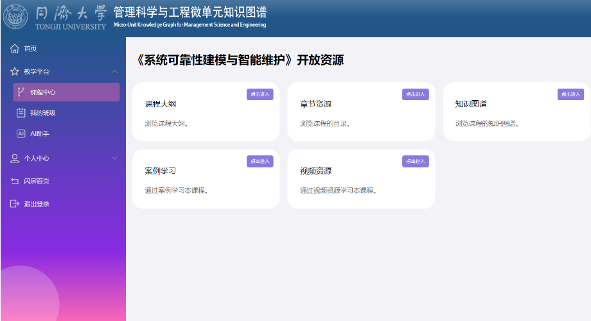Click 点击进入 on 课程大纲 card
This screenshot has height=321, width=591.
(260, 94)
